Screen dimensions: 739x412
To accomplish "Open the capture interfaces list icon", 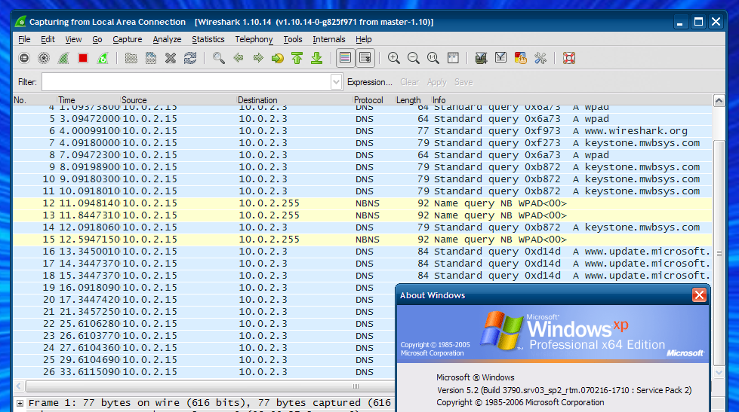I will (x=24, y=58).
